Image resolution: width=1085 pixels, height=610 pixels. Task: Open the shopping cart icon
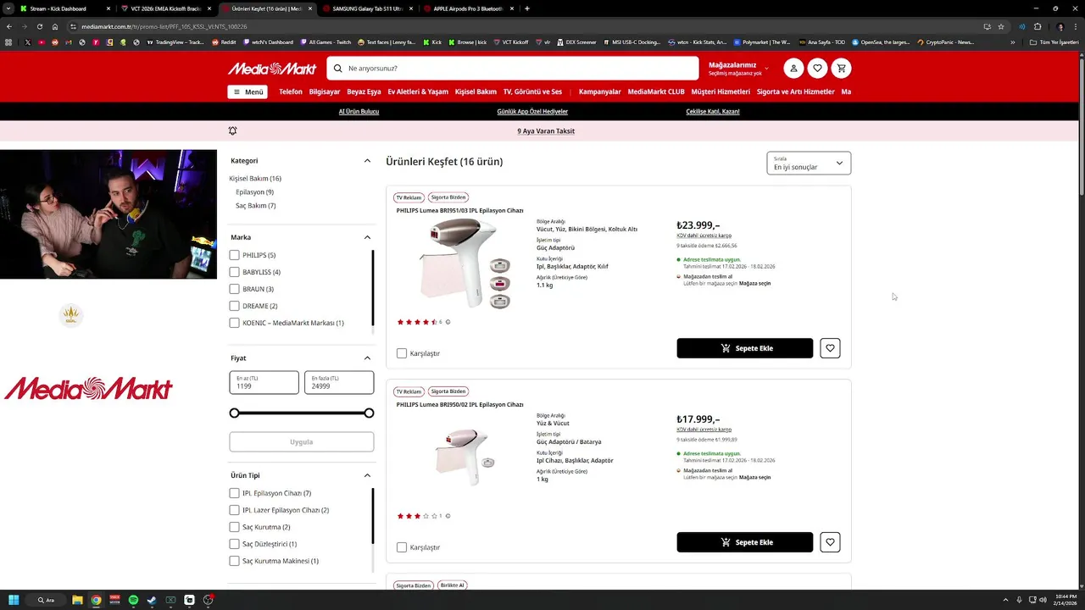pyautogui.click(x=841, y=69)
